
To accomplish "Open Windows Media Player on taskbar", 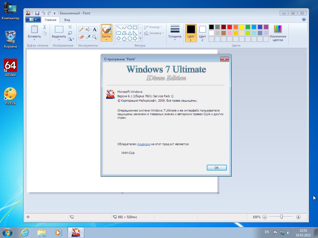I will (59, 233).
